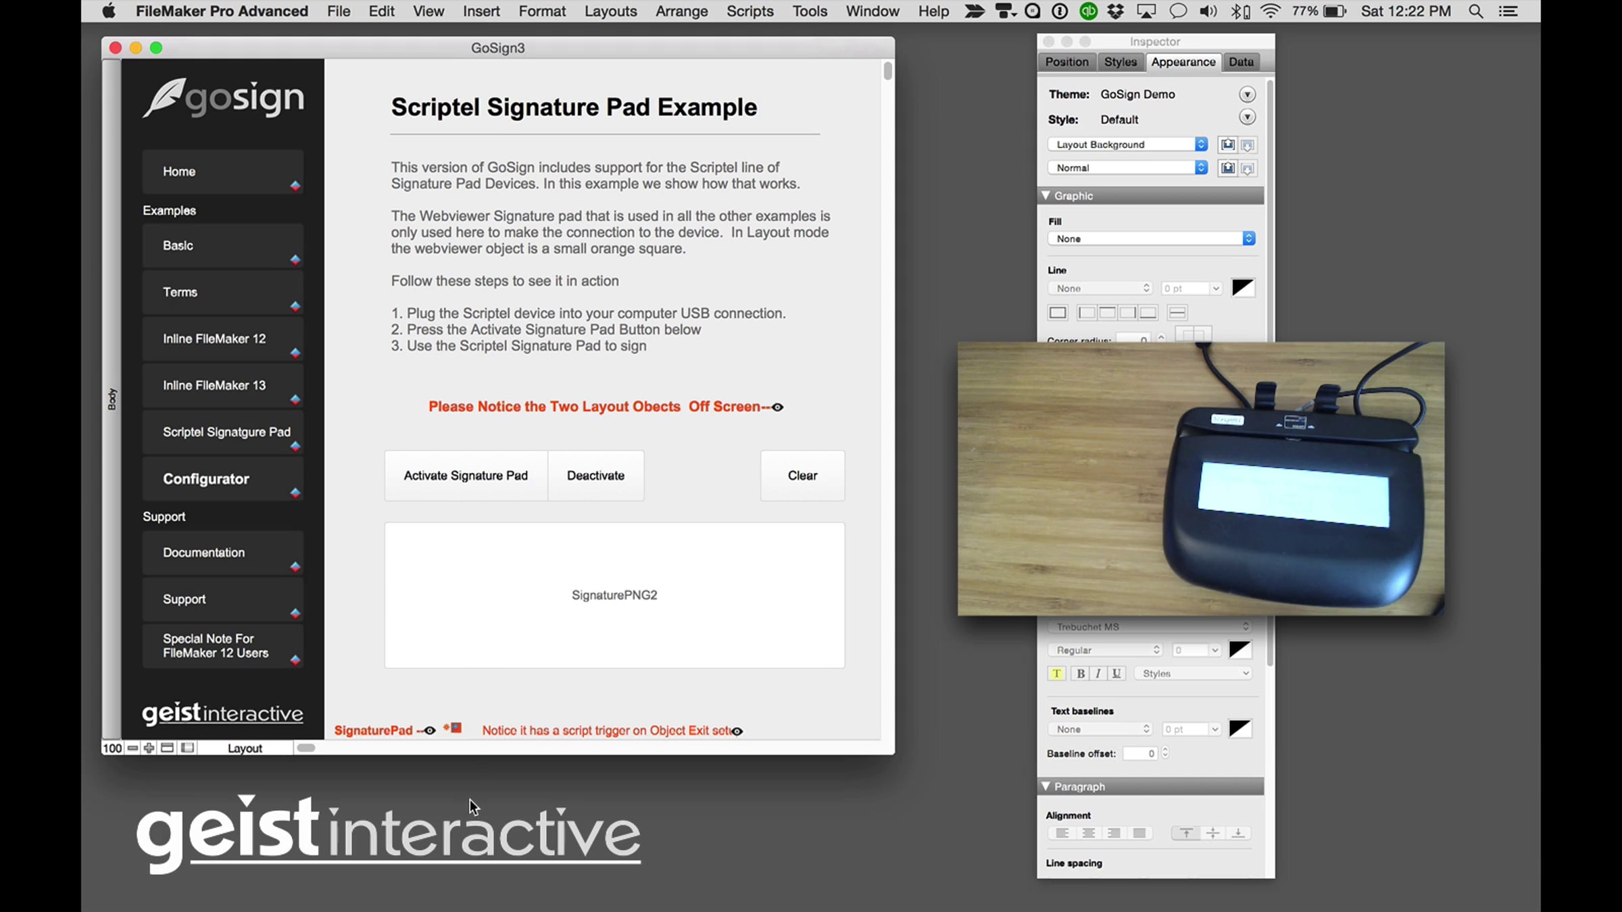This screenshot has width=1622, height=912.
Task: Open the Layout Background object part dropdown
Action: pyautogui.click(x=1128, y=145)
